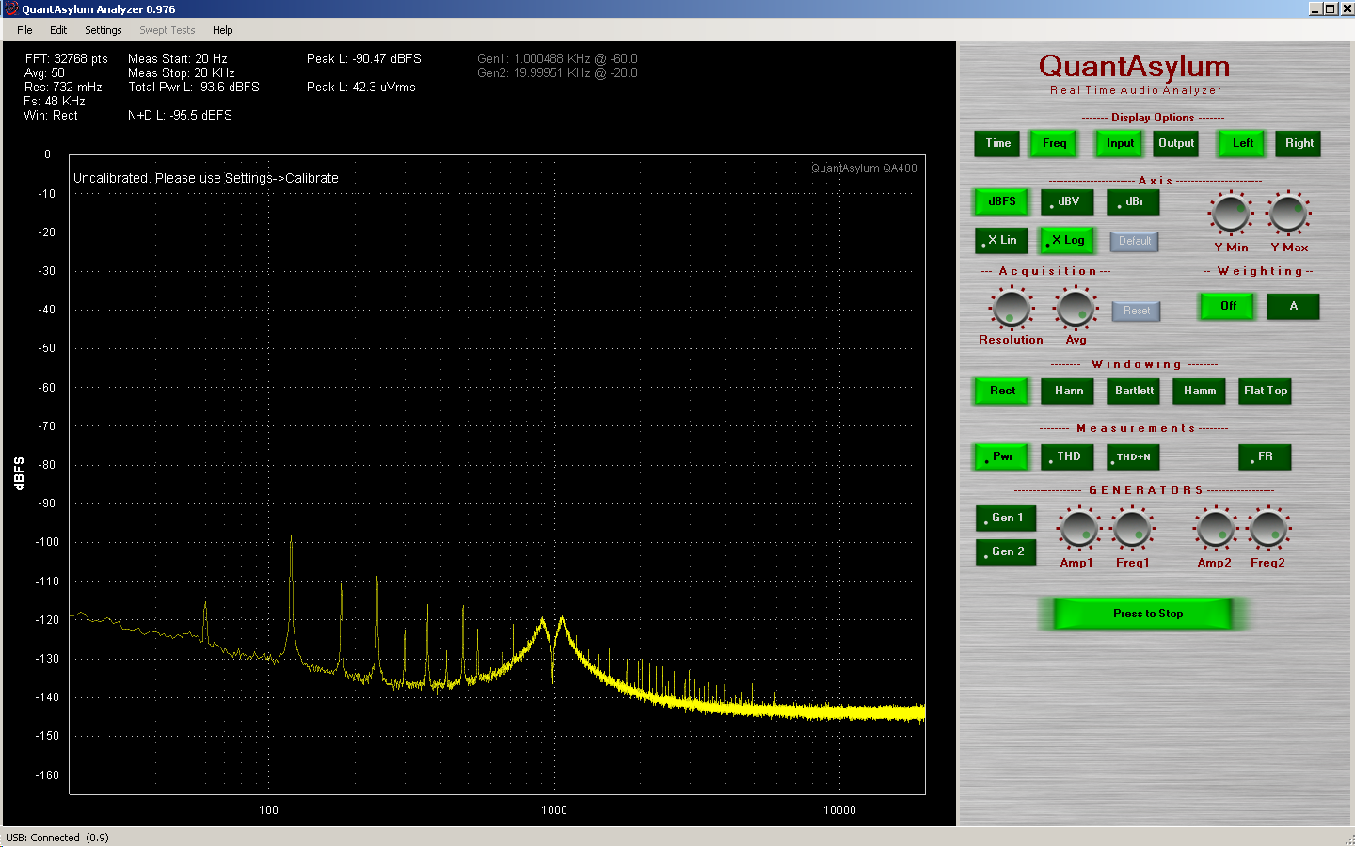Enable the Right channel display
This screenshot has height=847, width=1355.
[x=1299, y=144]
